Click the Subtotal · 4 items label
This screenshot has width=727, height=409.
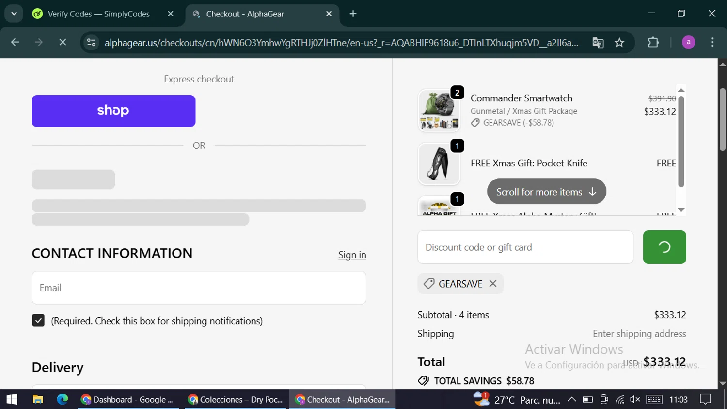click(x=453, y=315)
